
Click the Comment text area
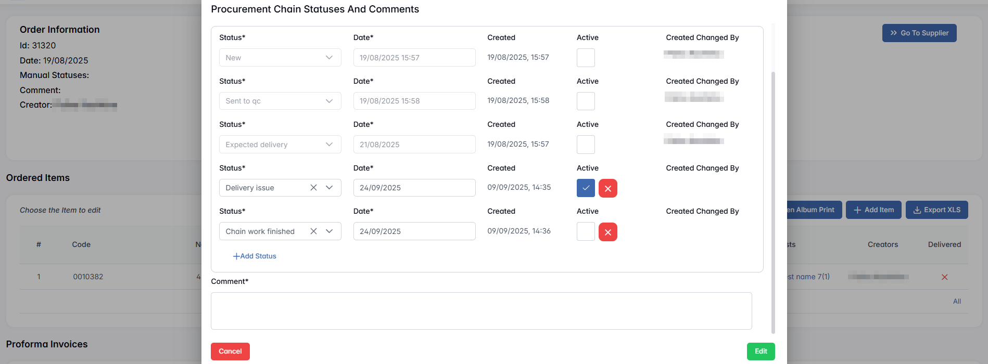pos(481,311)
